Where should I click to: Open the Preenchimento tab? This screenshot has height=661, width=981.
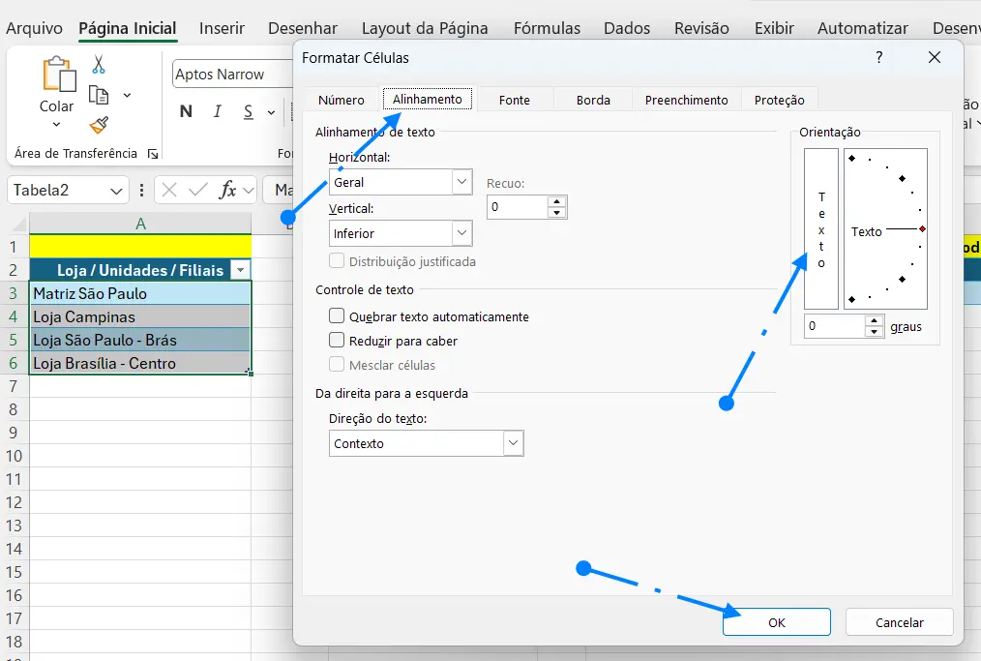click(686, 100)
